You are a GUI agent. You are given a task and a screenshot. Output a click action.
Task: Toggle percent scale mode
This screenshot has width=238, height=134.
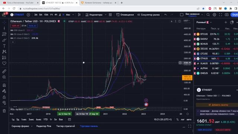(x=177, y=119)
